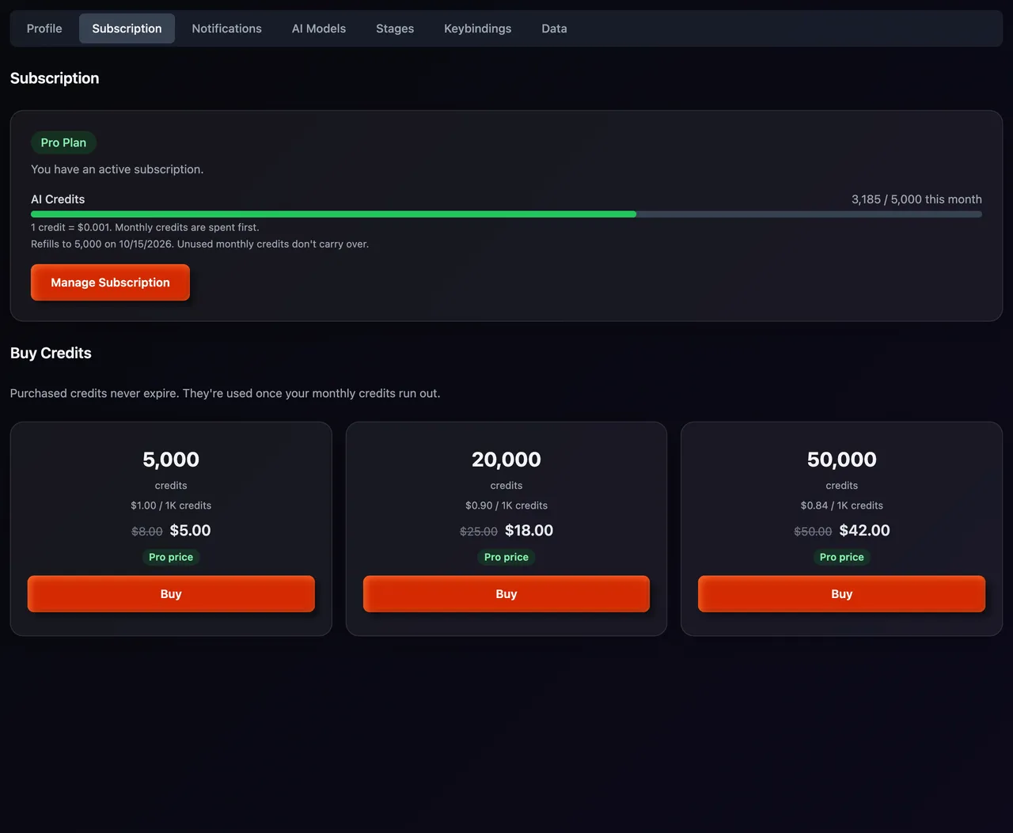
Task: Click the '1 credit = $0.001' note
Action: click(145, 227)
